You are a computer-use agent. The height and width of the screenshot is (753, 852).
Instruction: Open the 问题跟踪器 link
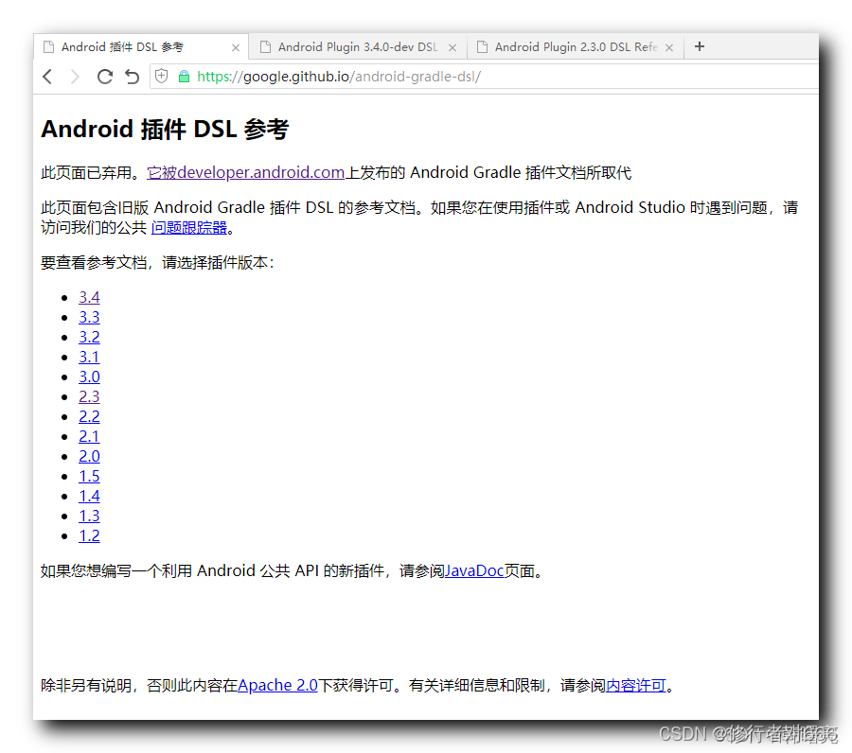(x=189, y=227)
